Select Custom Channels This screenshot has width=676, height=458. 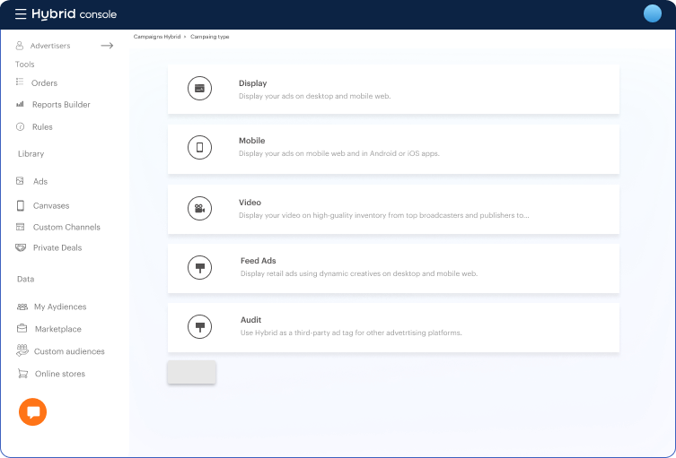point(66,228)
